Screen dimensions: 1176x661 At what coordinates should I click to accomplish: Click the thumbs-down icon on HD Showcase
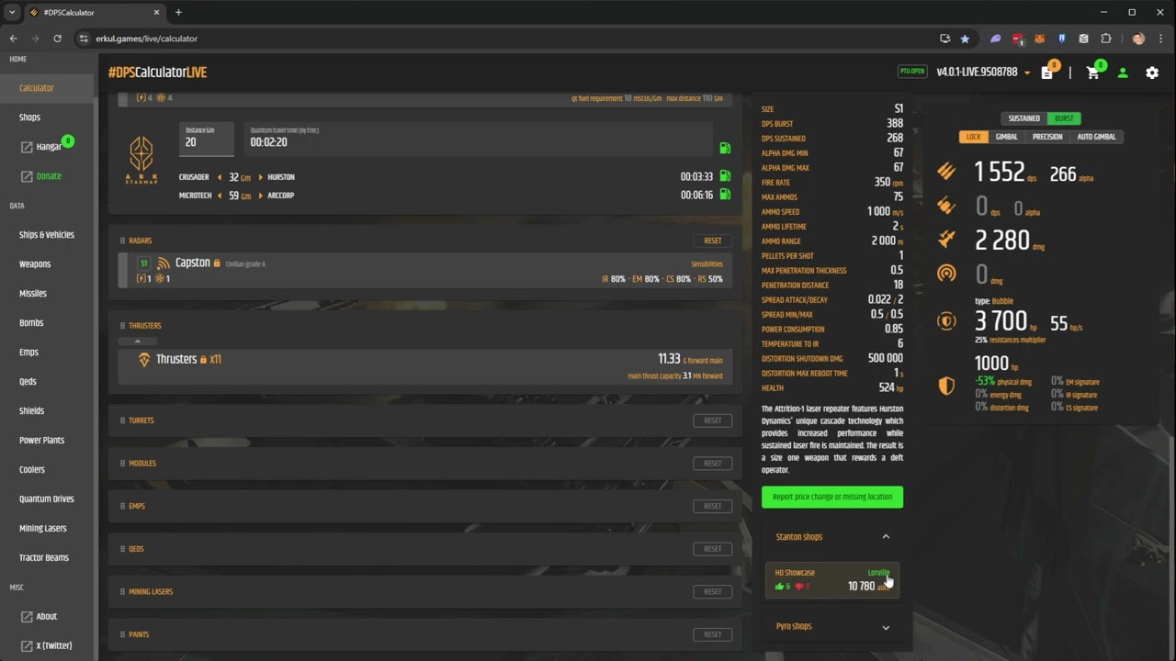tap(798, 587)
